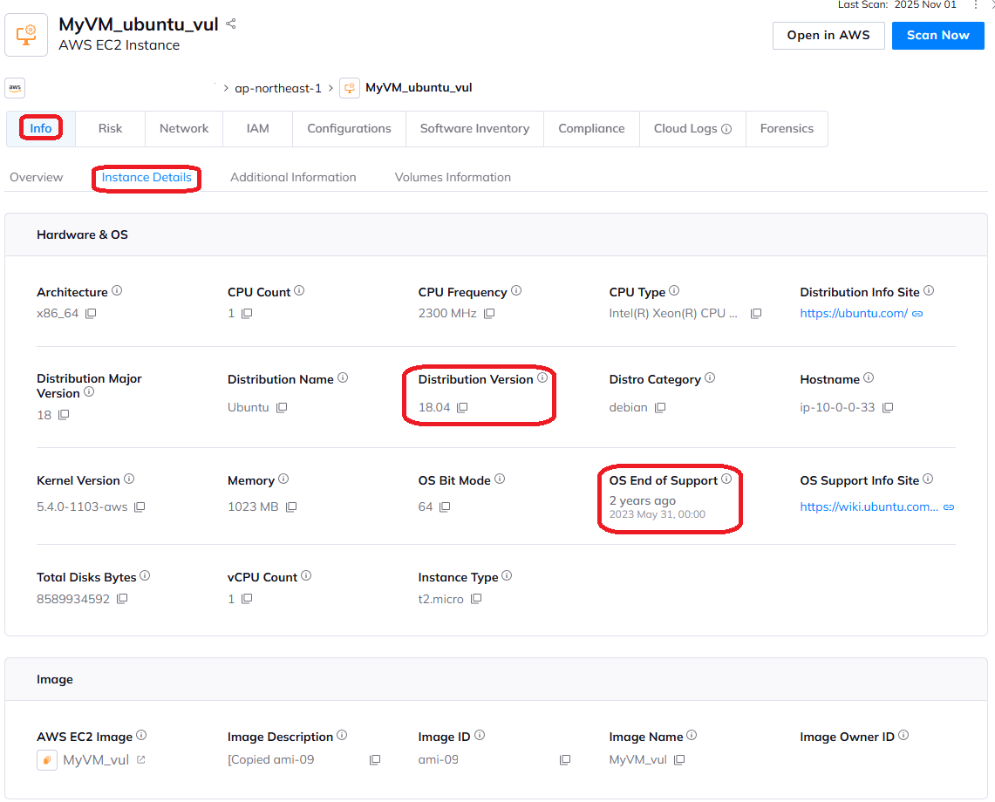Copy the Image Description value

pyautogui.click(x=375, y=760)
